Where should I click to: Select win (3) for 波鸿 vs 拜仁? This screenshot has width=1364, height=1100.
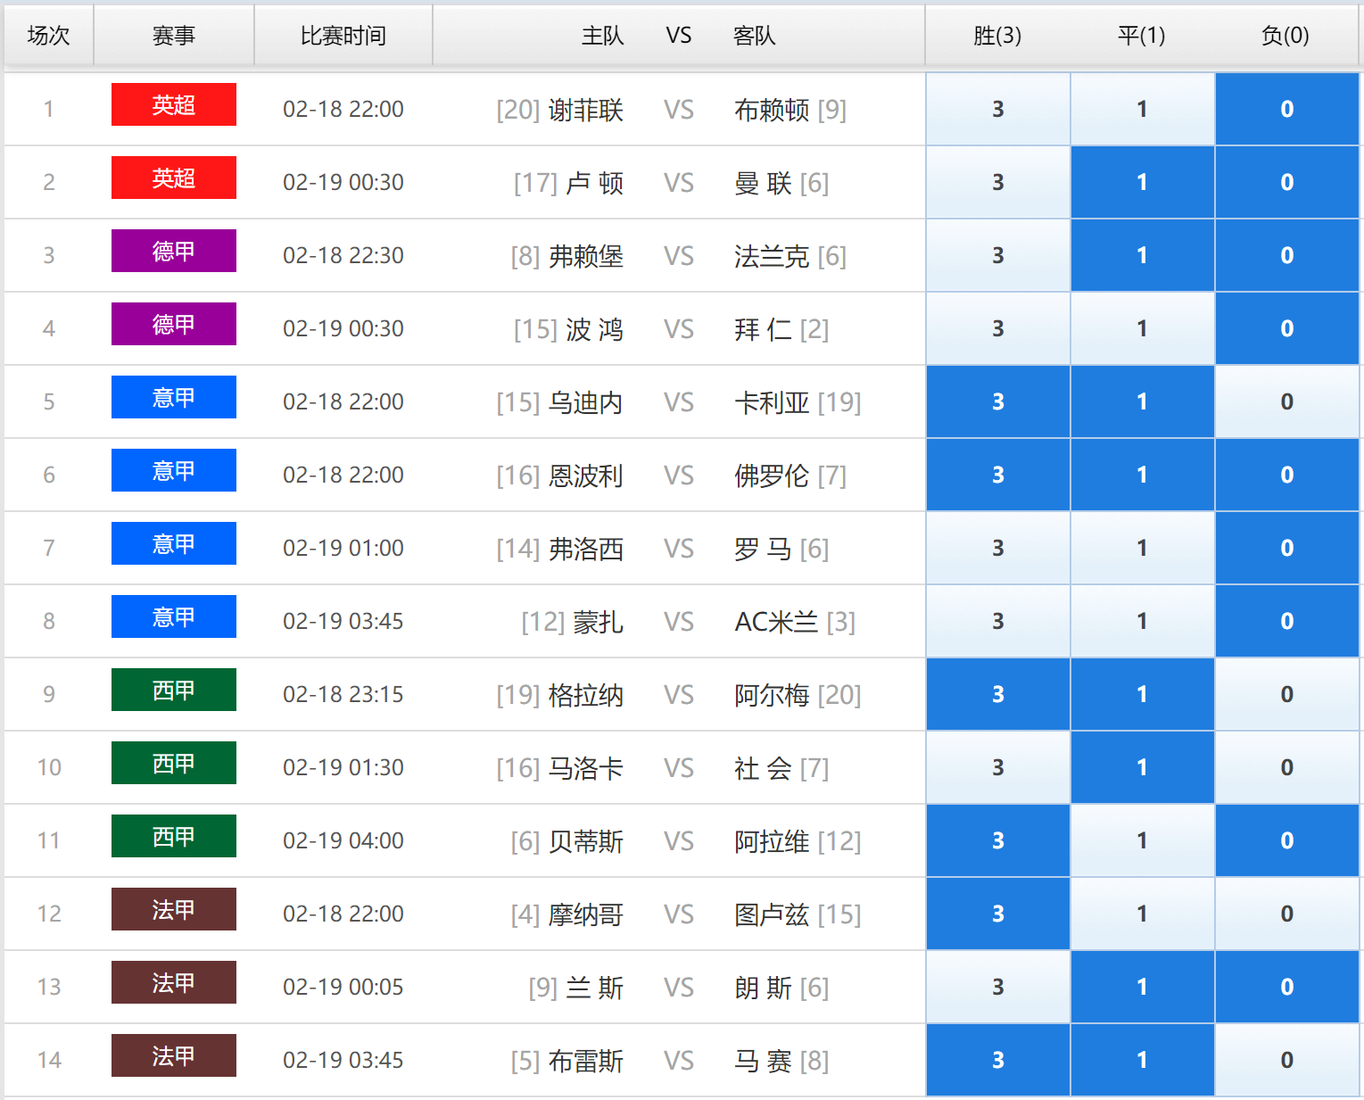[x=998, y=328]
